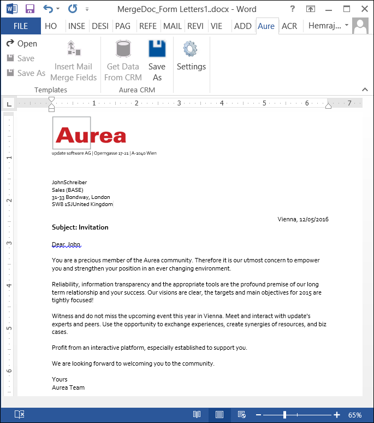The image size is (374, 423).
Task: Click Save As in the Templates group
Action: tap(26, 73)
